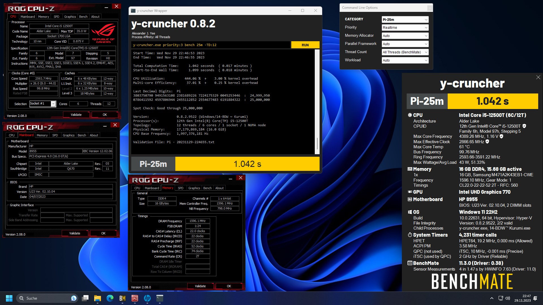
Task: Click the y-cruncher Wrapper title bar icon
Action: point(133,11)
